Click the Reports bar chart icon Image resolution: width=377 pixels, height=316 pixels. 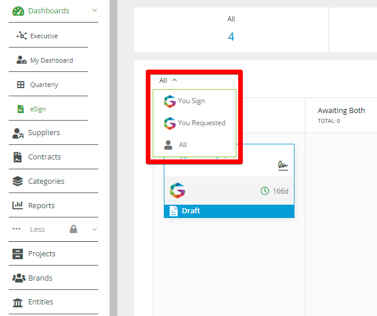tap(17, 205)
